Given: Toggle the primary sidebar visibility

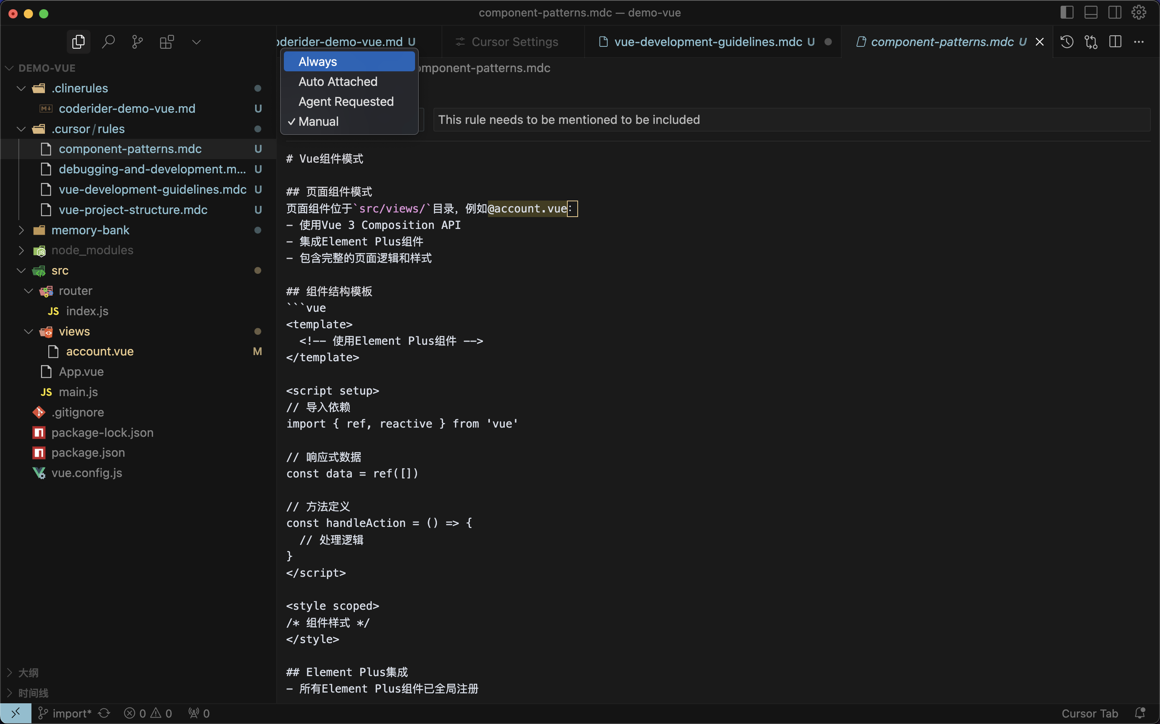Looking at the screenshot, I should point(1067,12).
